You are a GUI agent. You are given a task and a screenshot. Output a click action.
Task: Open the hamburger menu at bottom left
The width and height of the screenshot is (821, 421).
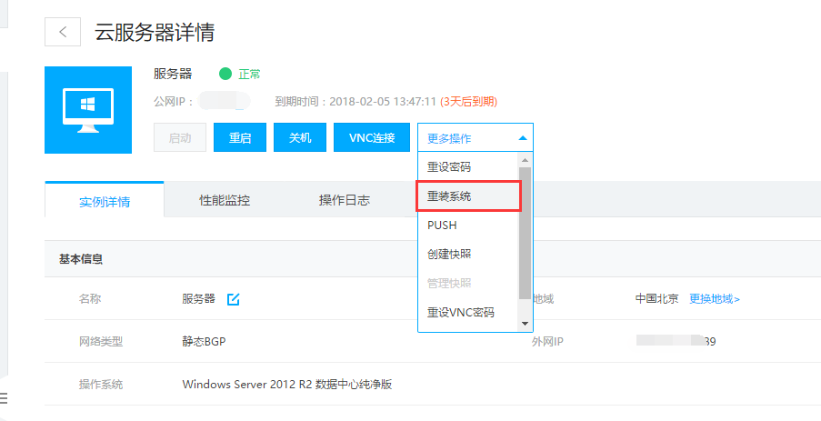pyautogui.click(x=4, y=398)
